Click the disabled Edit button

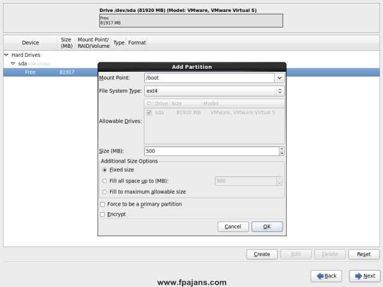[296, 254]
